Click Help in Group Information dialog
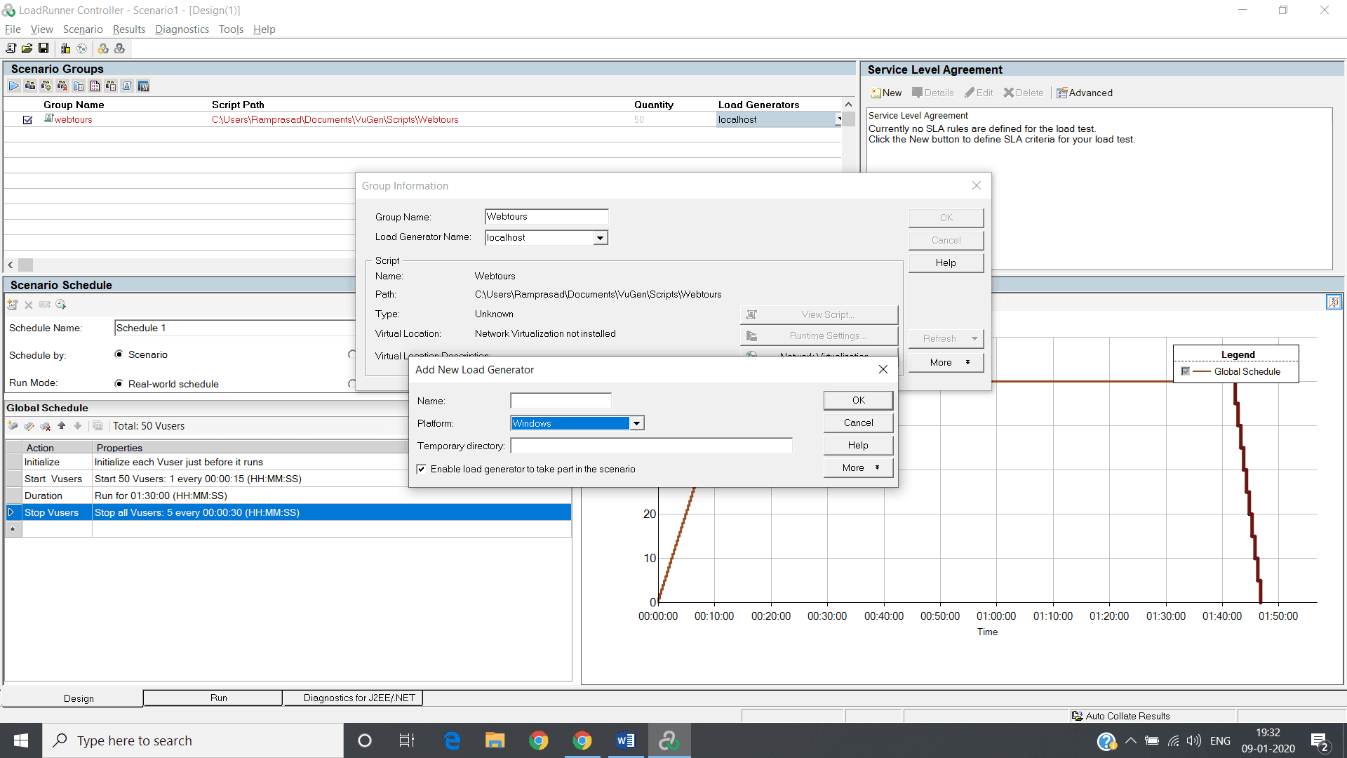This screenshot has height=758, width=1347. 946,262
